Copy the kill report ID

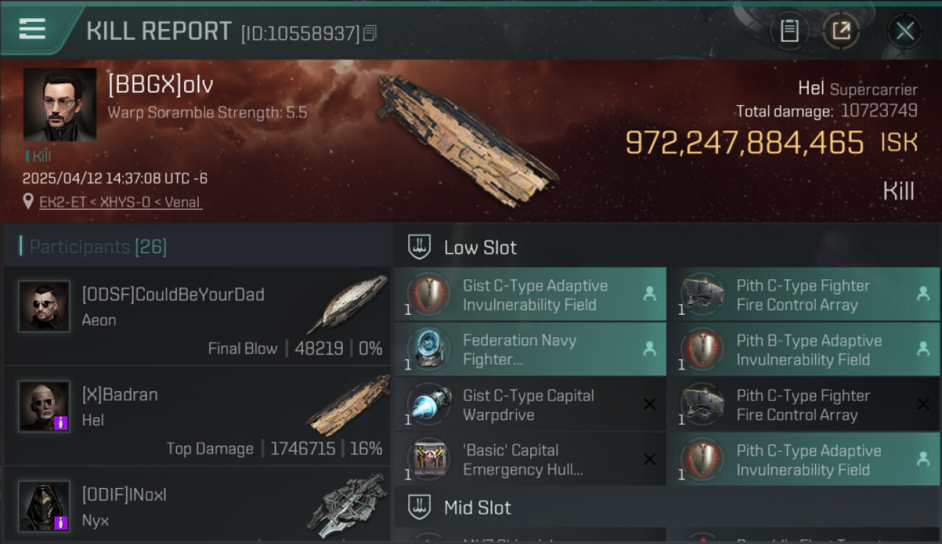370,33
